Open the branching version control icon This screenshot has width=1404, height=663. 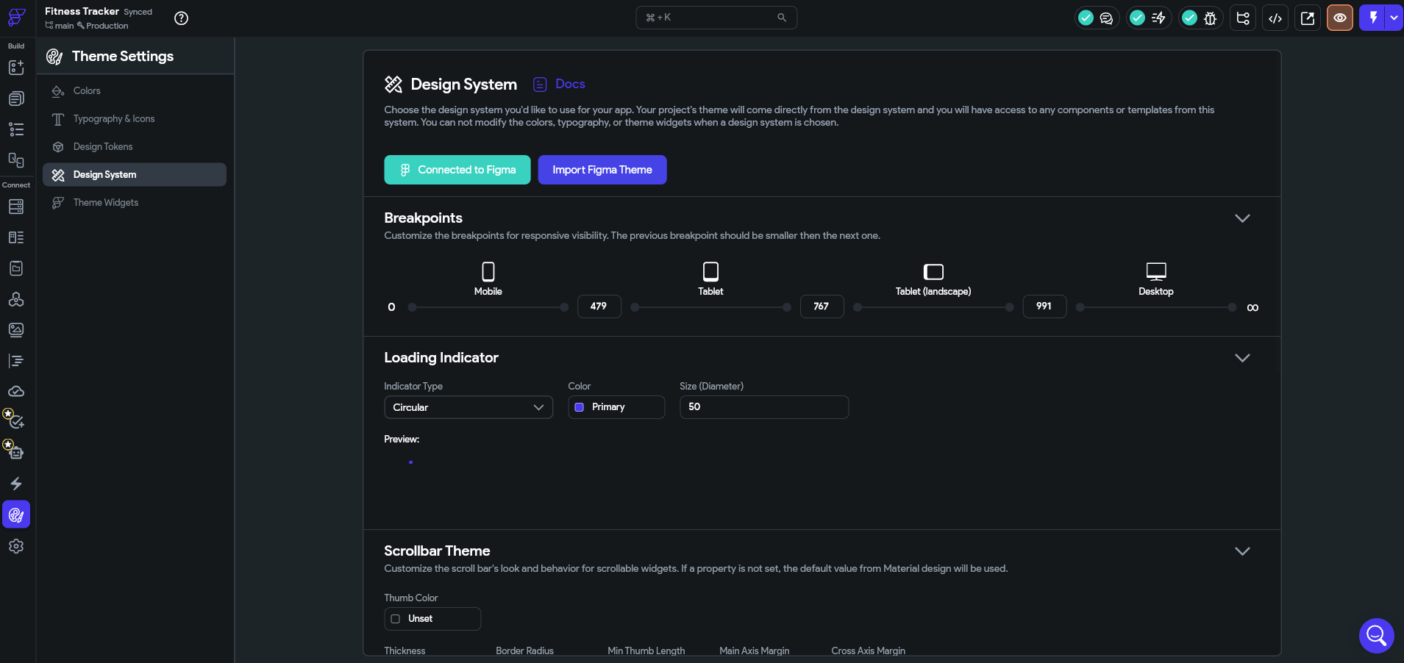[x=1243, y=18]
